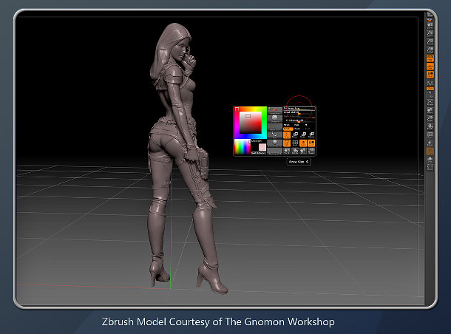The width and height of the screenshot is (451, 334).
Task: Click the grey grid icon beside Edit
Action: pos(295,143)
